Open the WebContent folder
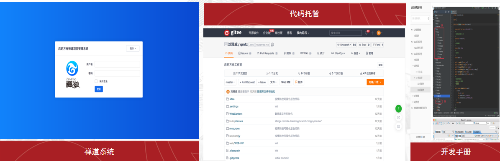 click(236, 113)
